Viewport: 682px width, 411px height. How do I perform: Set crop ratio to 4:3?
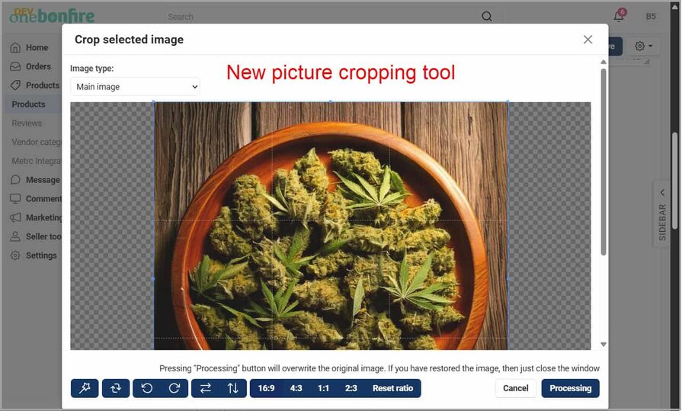[x=296, y=388]
